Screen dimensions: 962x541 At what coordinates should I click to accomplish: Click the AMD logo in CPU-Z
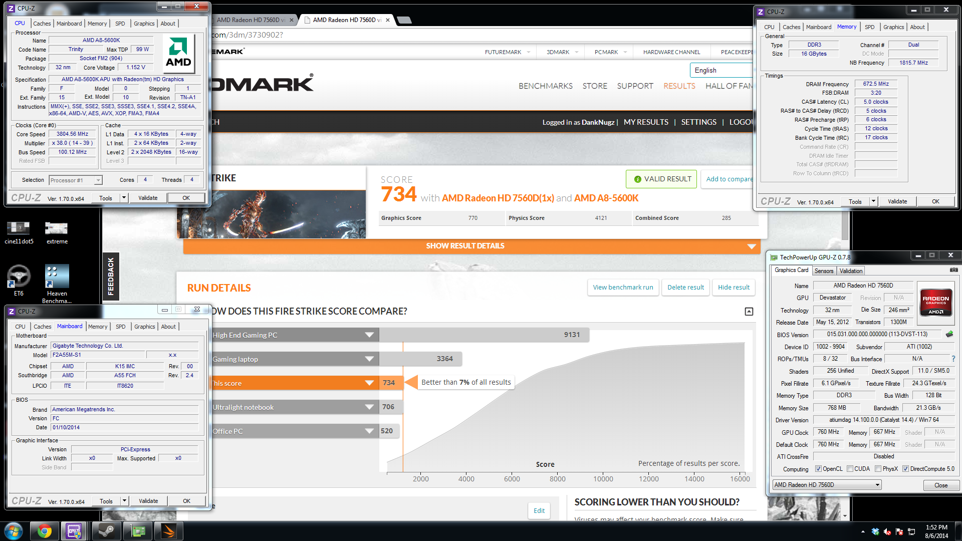coord(178,53)
